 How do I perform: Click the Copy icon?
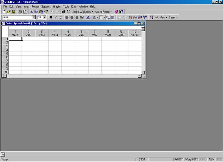[x=36, y=12]
